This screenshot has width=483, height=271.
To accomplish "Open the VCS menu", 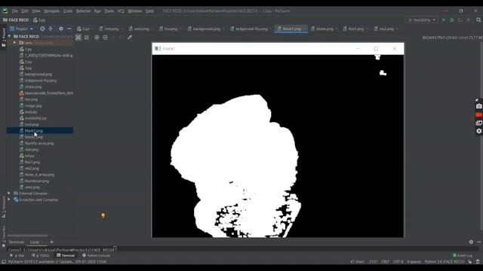I will (121, 11).
